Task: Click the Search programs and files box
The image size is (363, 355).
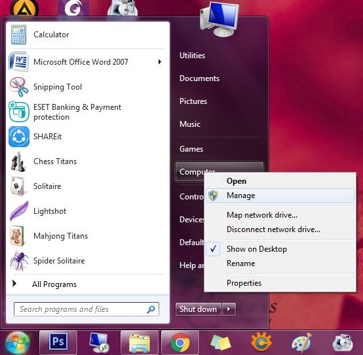Action: click(86, 309)
